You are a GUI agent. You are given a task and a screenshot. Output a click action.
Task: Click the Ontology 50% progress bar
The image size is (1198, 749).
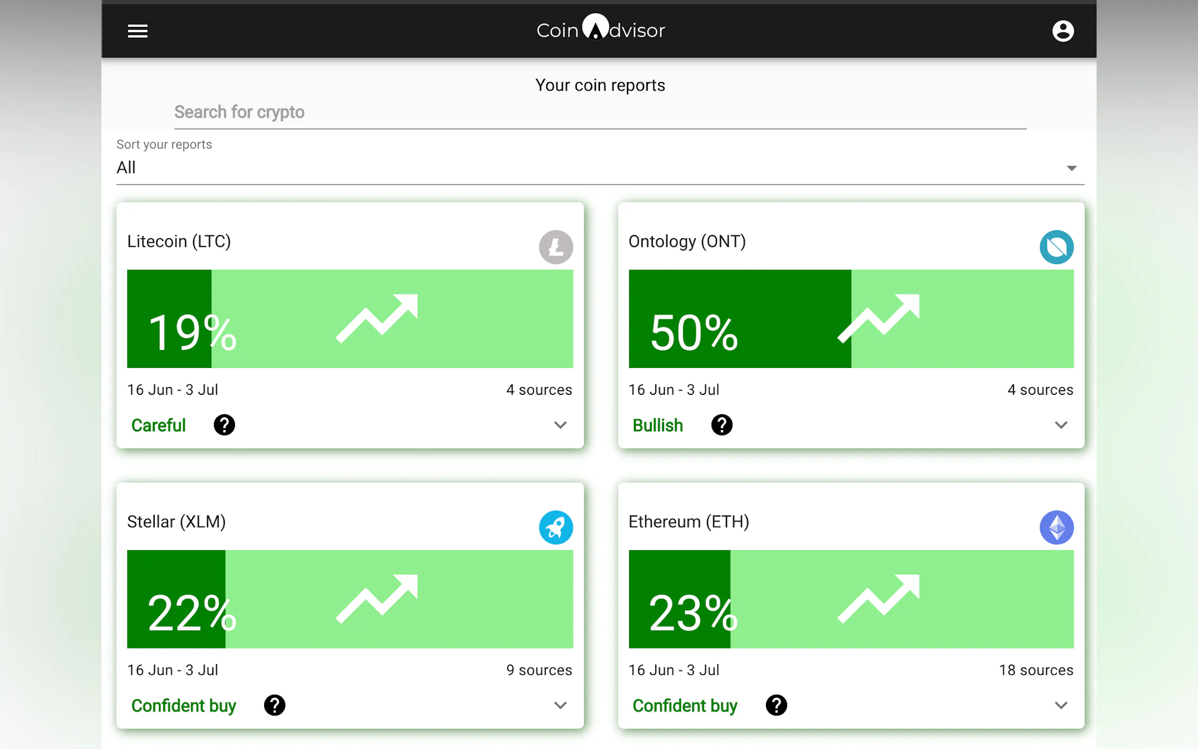[851, 318]
